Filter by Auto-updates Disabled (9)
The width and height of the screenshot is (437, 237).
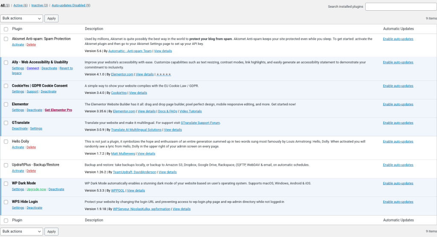(x=70, y=5)
